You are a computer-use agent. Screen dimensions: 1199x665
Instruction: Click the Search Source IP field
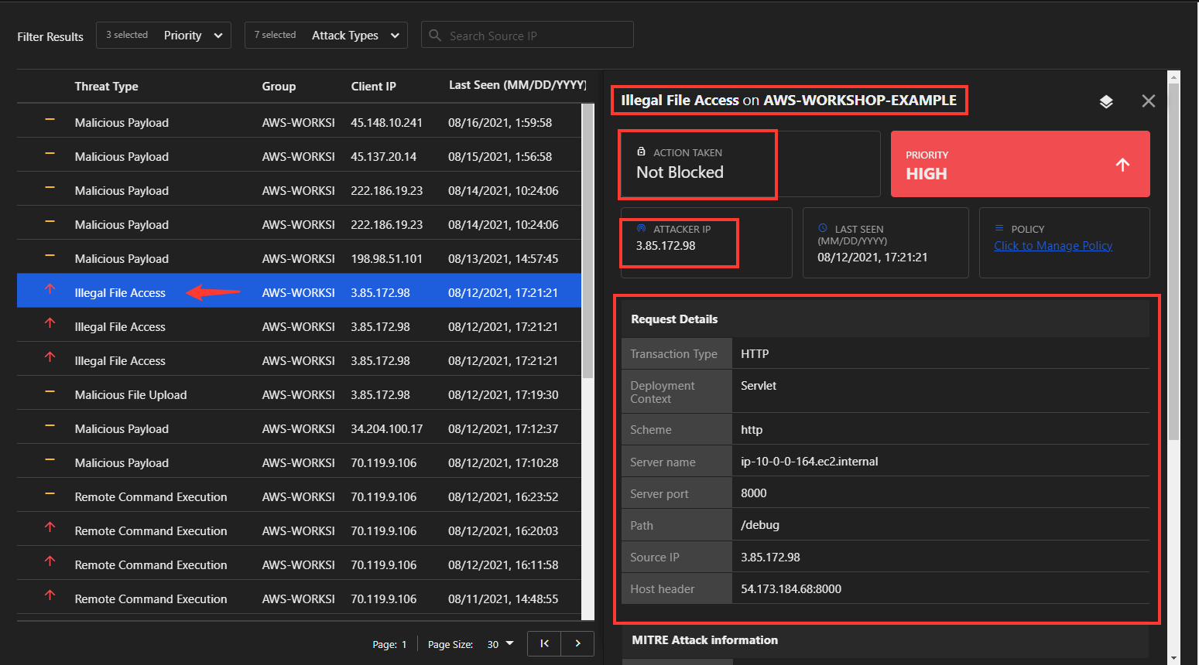coord(527,35)
